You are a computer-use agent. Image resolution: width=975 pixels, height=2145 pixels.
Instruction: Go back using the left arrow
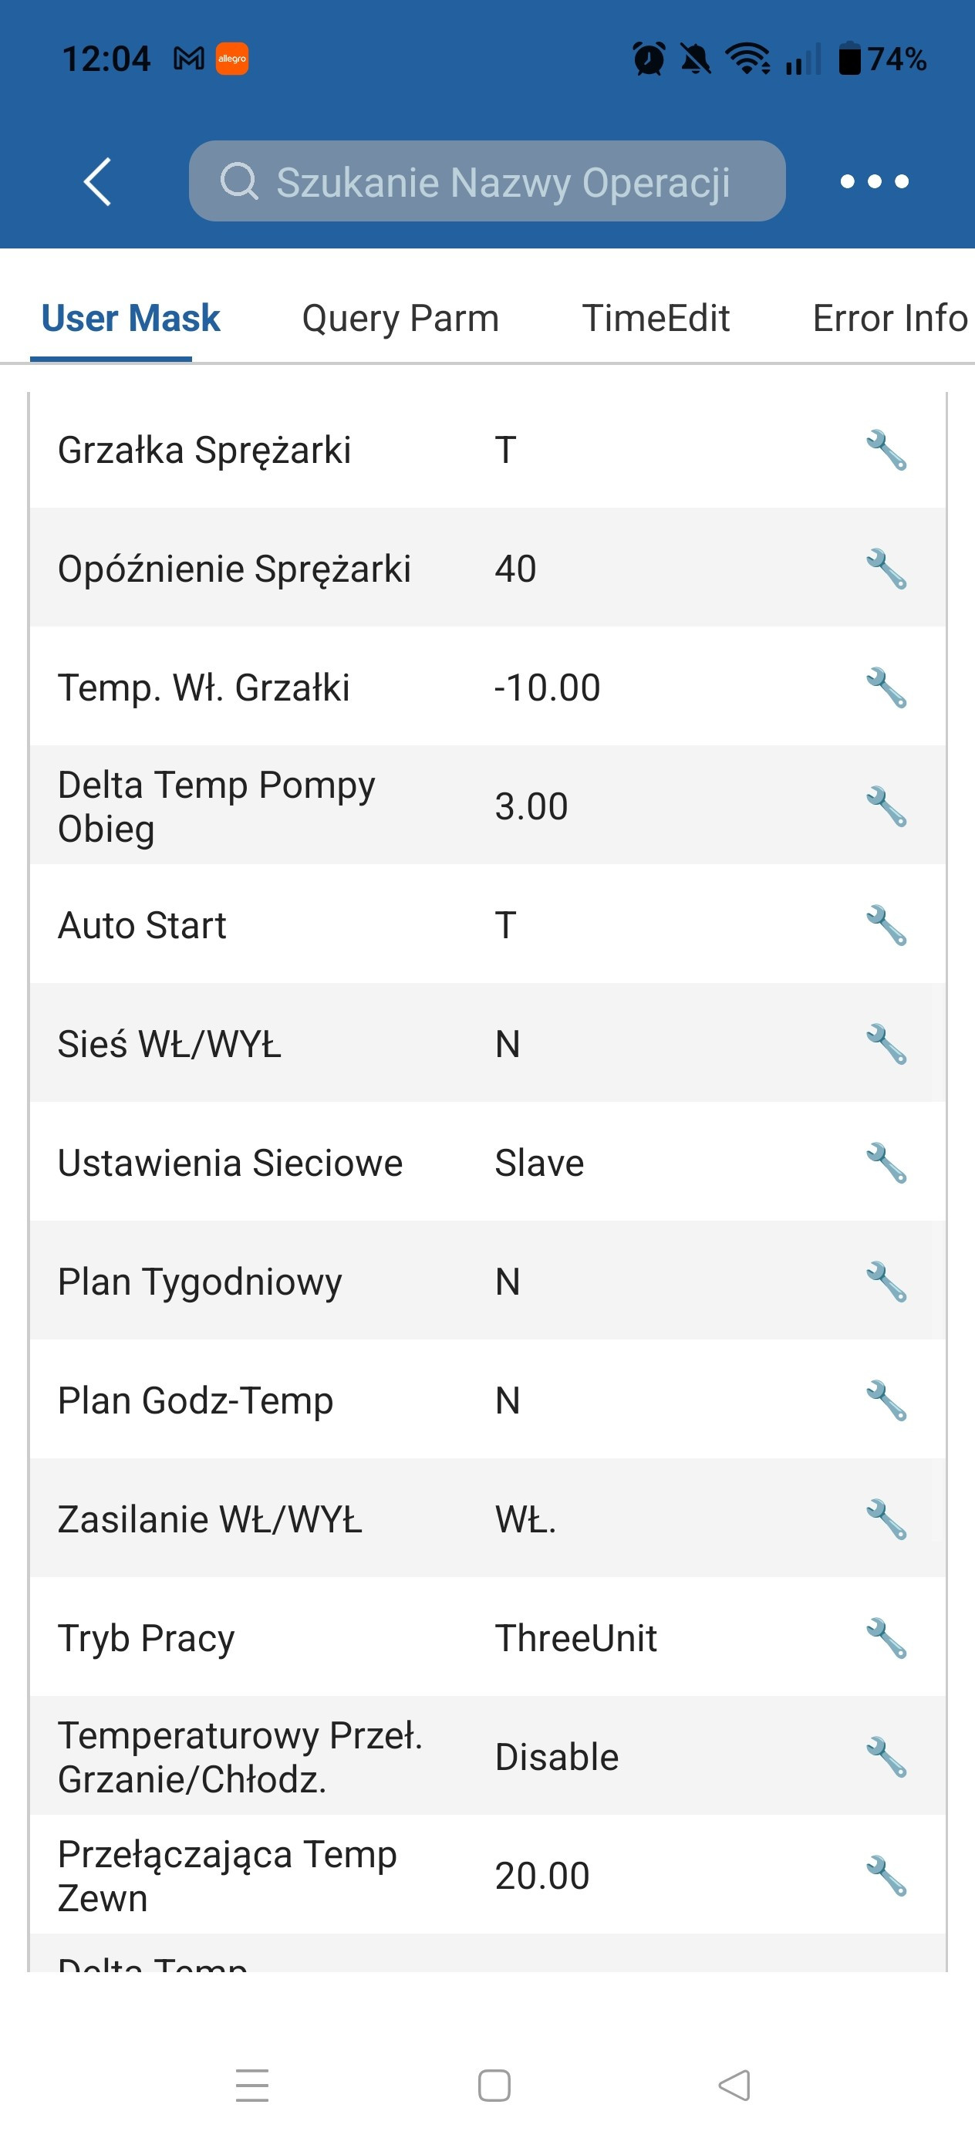pos(97,181)
